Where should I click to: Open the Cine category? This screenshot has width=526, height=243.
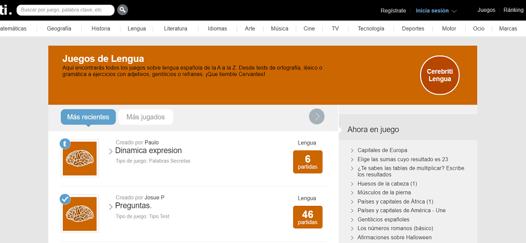tap(309, 29)
